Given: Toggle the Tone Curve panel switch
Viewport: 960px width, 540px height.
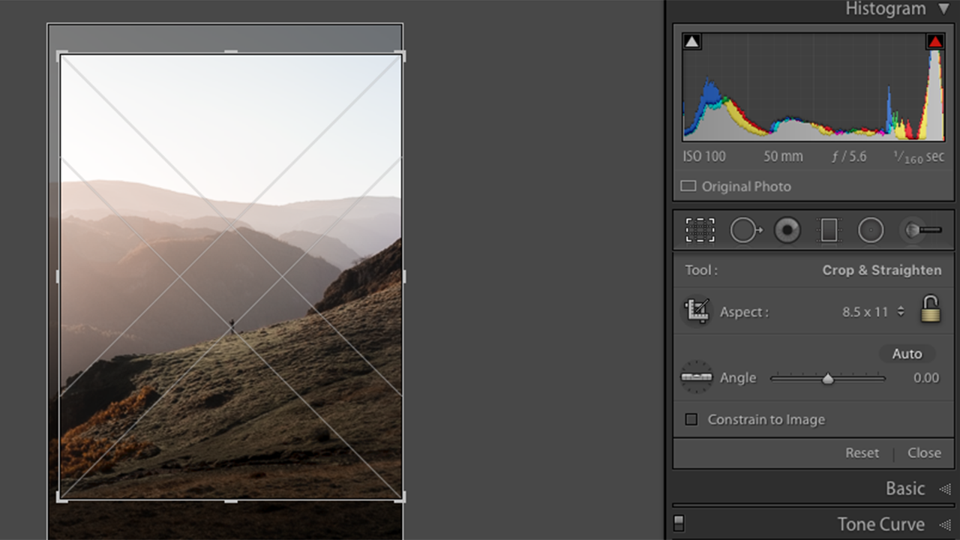Looking at the screenshot, I should pyautogui.click(x=679, y=523).
